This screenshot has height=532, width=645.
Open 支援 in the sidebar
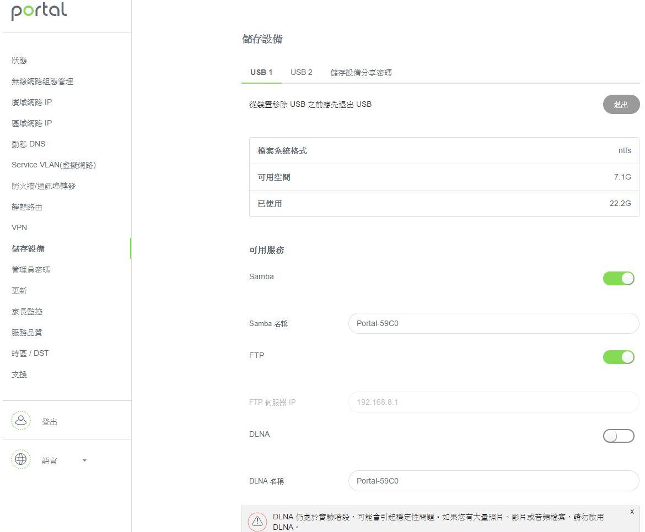[19, 374]
